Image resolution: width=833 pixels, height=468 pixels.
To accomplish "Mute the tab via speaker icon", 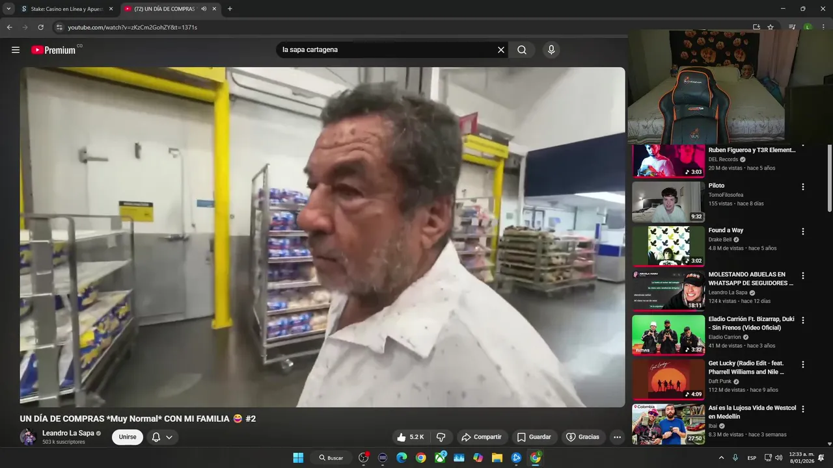I will click(x=204, y=9).
